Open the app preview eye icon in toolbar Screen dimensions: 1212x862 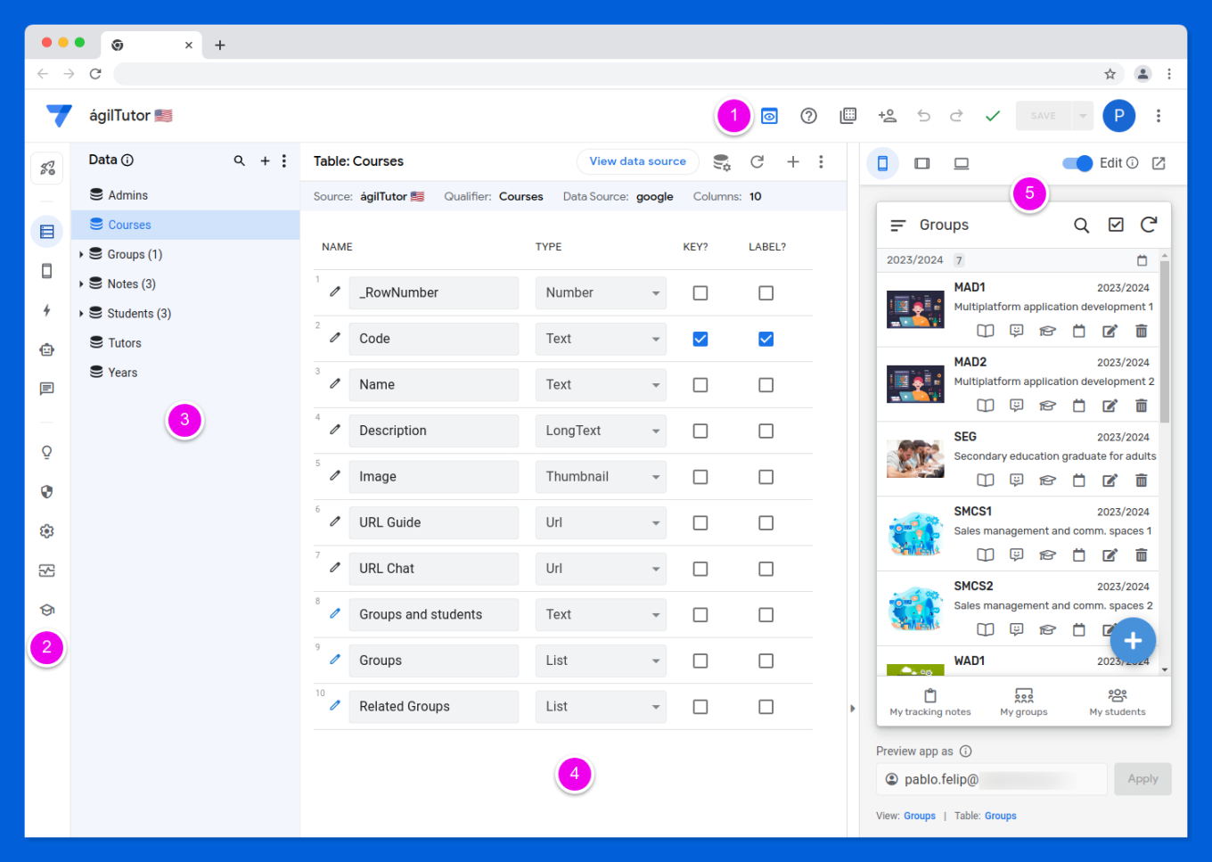768,116
